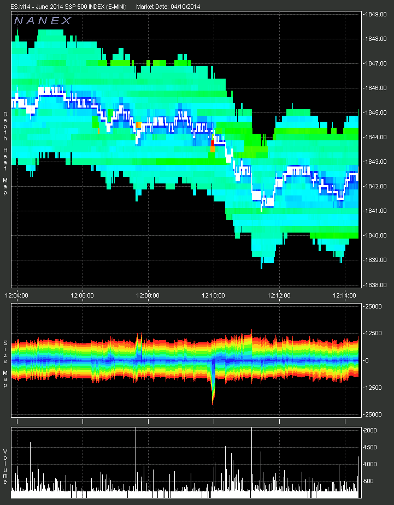Select the 12:12:00 time axis label
This screenshot has width=394, height=505.
click(x=279, y=295)
